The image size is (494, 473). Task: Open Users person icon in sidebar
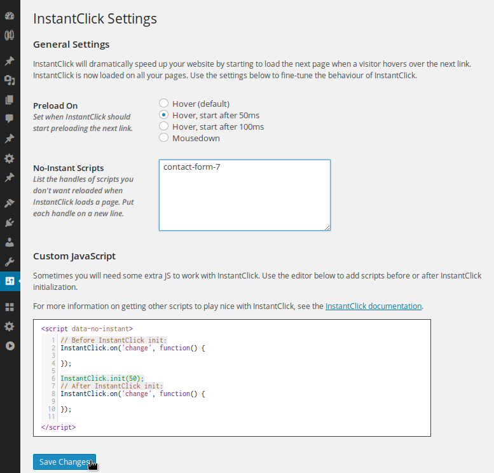coord(10,242)
